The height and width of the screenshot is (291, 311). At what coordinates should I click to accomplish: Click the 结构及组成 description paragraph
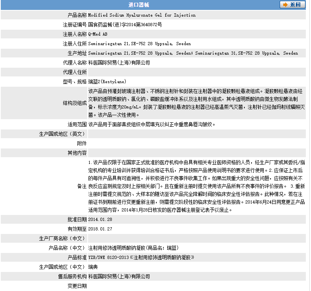click(x=196, y=103)
